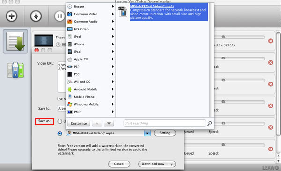Screen dimensions: 281x171
Task: Click the 14.32KB/s download's progress bar
Action: (240, 37)
